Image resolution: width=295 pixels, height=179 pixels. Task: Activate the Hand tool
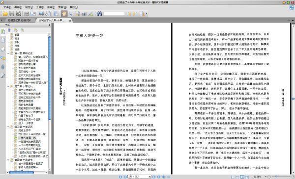click(x=64, y=14)
